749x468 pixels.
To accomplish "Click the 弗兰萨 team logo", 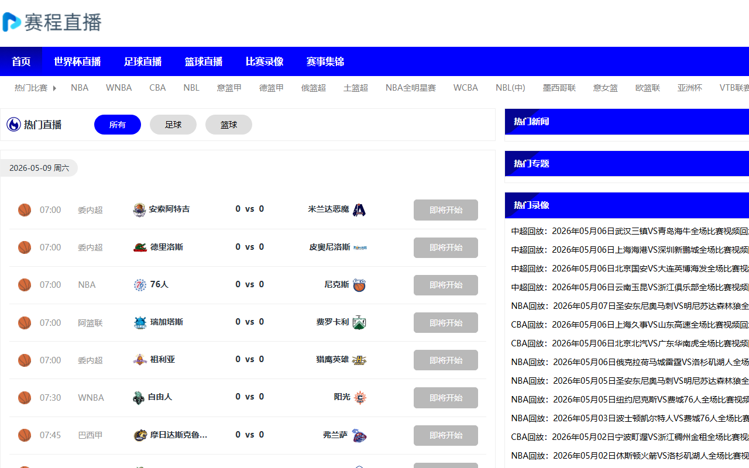I will click(x=359, y=435).
